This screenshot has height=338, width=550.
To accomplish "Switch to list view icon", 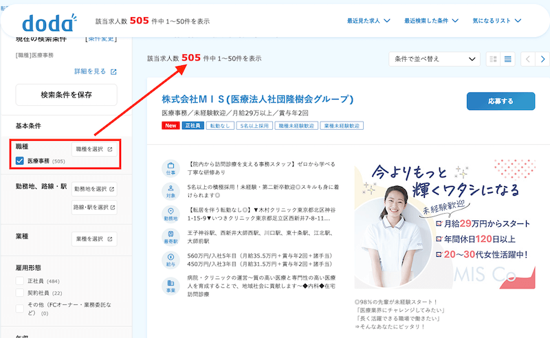I will coord(507,59).
